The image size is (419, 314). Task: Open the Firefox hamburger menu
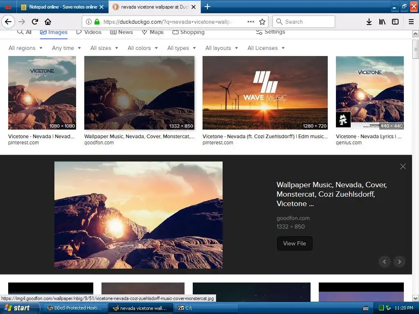point(411,22)
